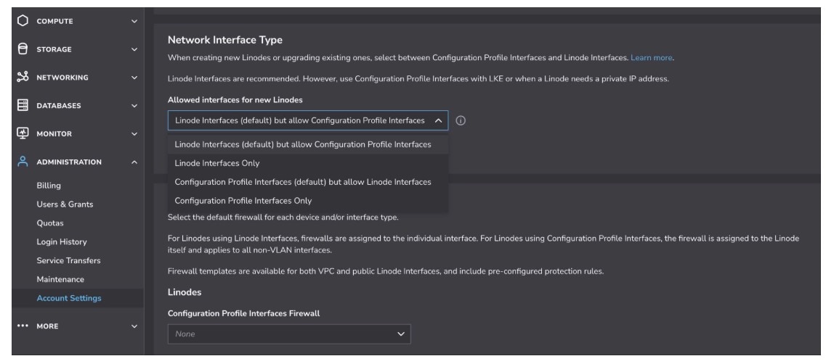Screen dimensions: 834x364
Task: Click the Administration person icon
Action: [x=23, y=161]
